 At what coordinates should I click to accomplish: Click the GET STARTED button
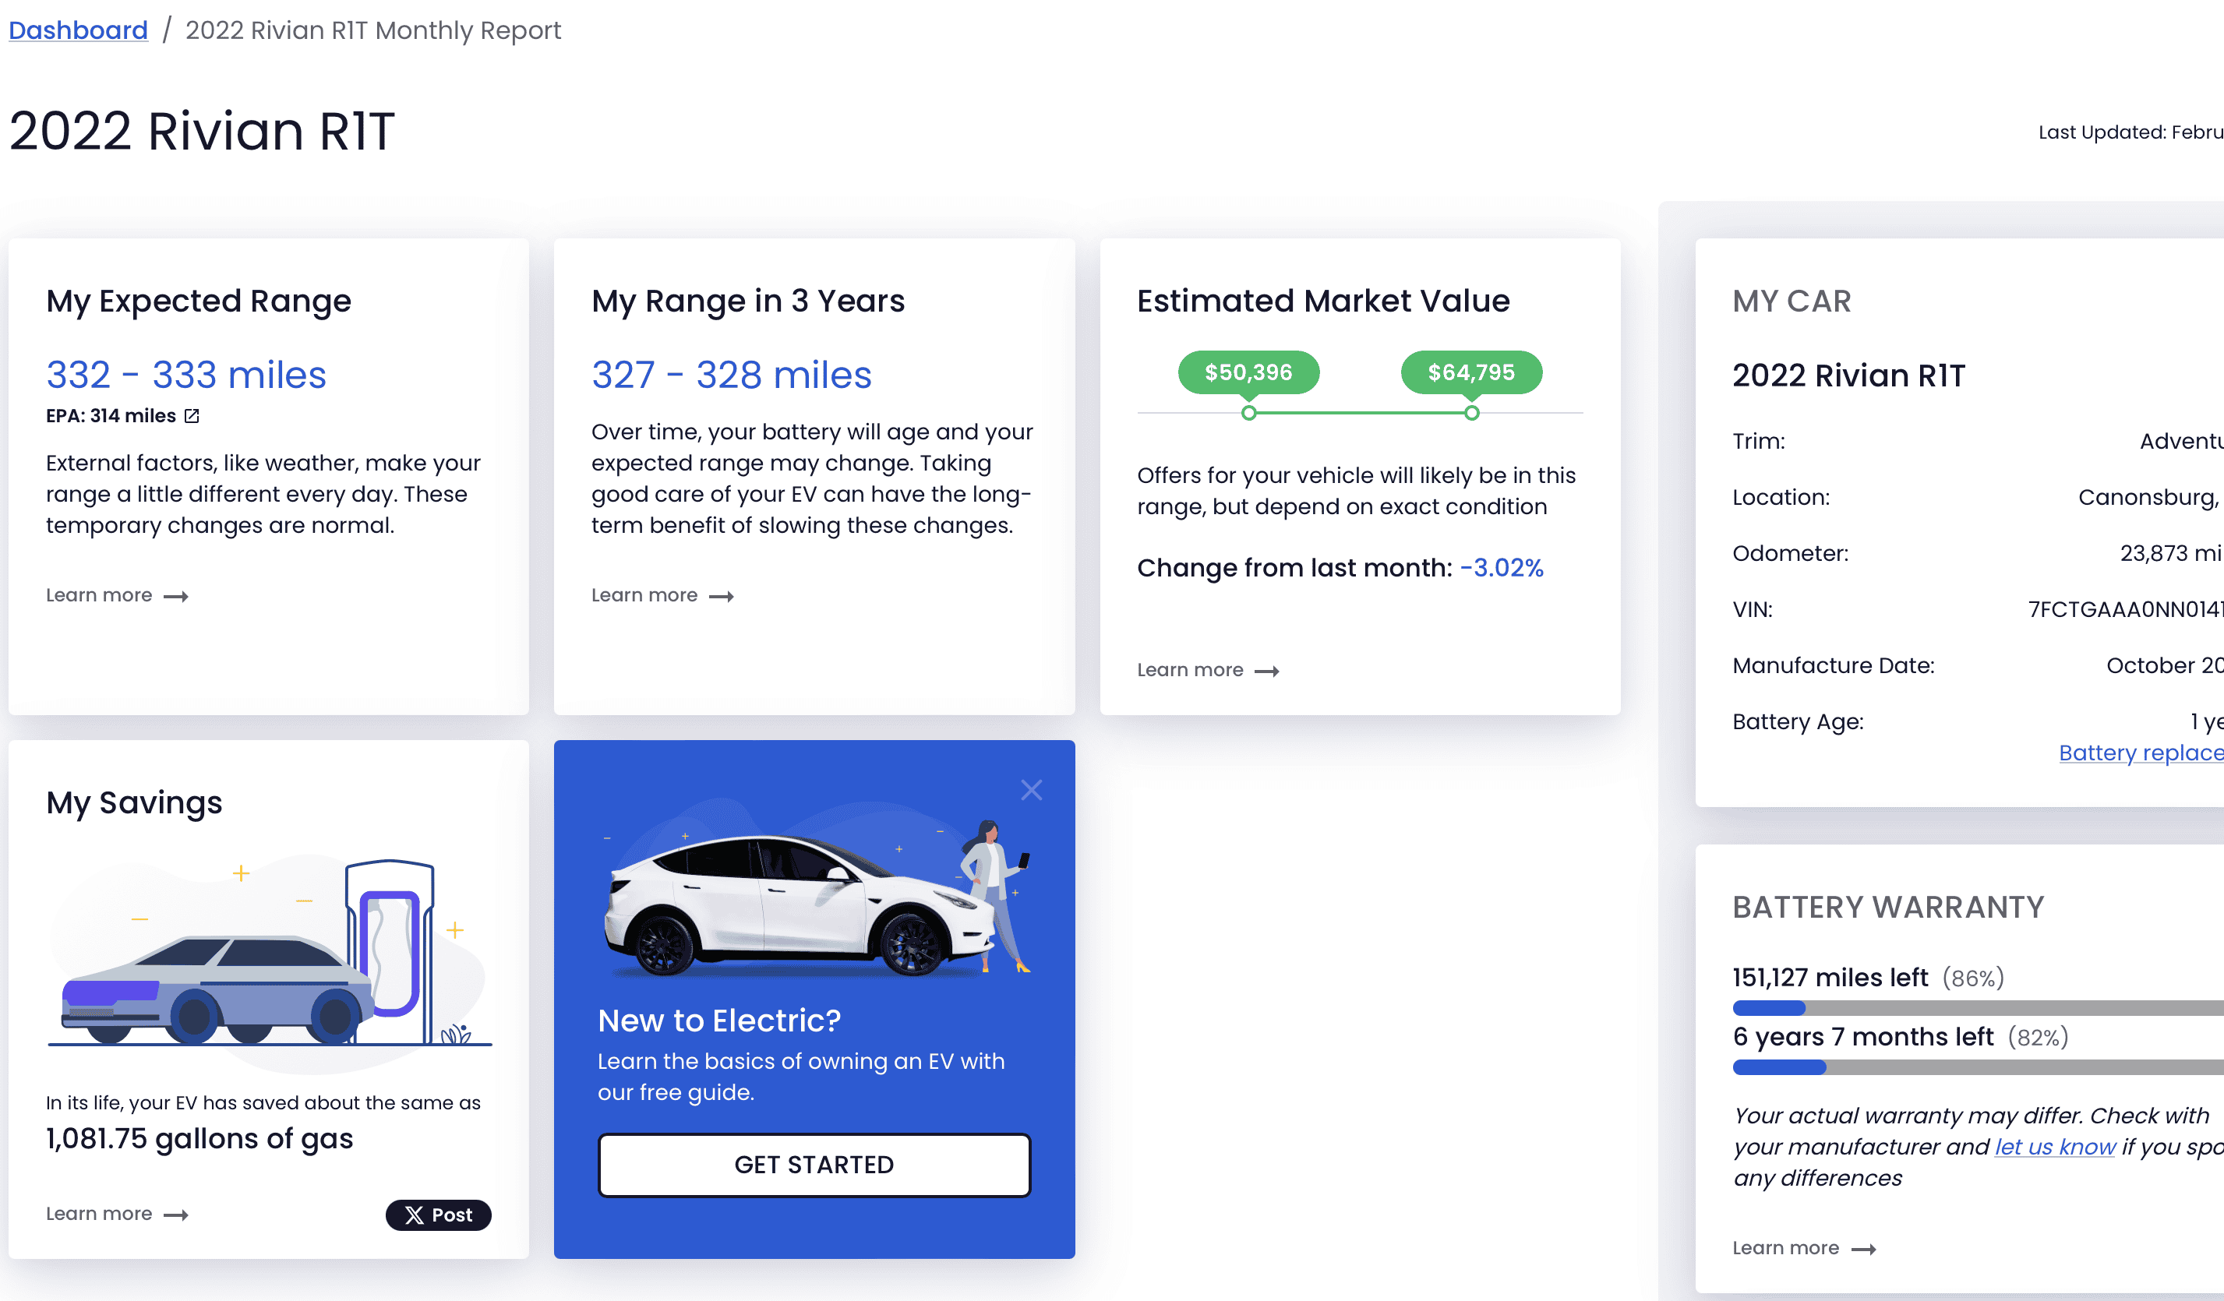(x=814, y=1165)
